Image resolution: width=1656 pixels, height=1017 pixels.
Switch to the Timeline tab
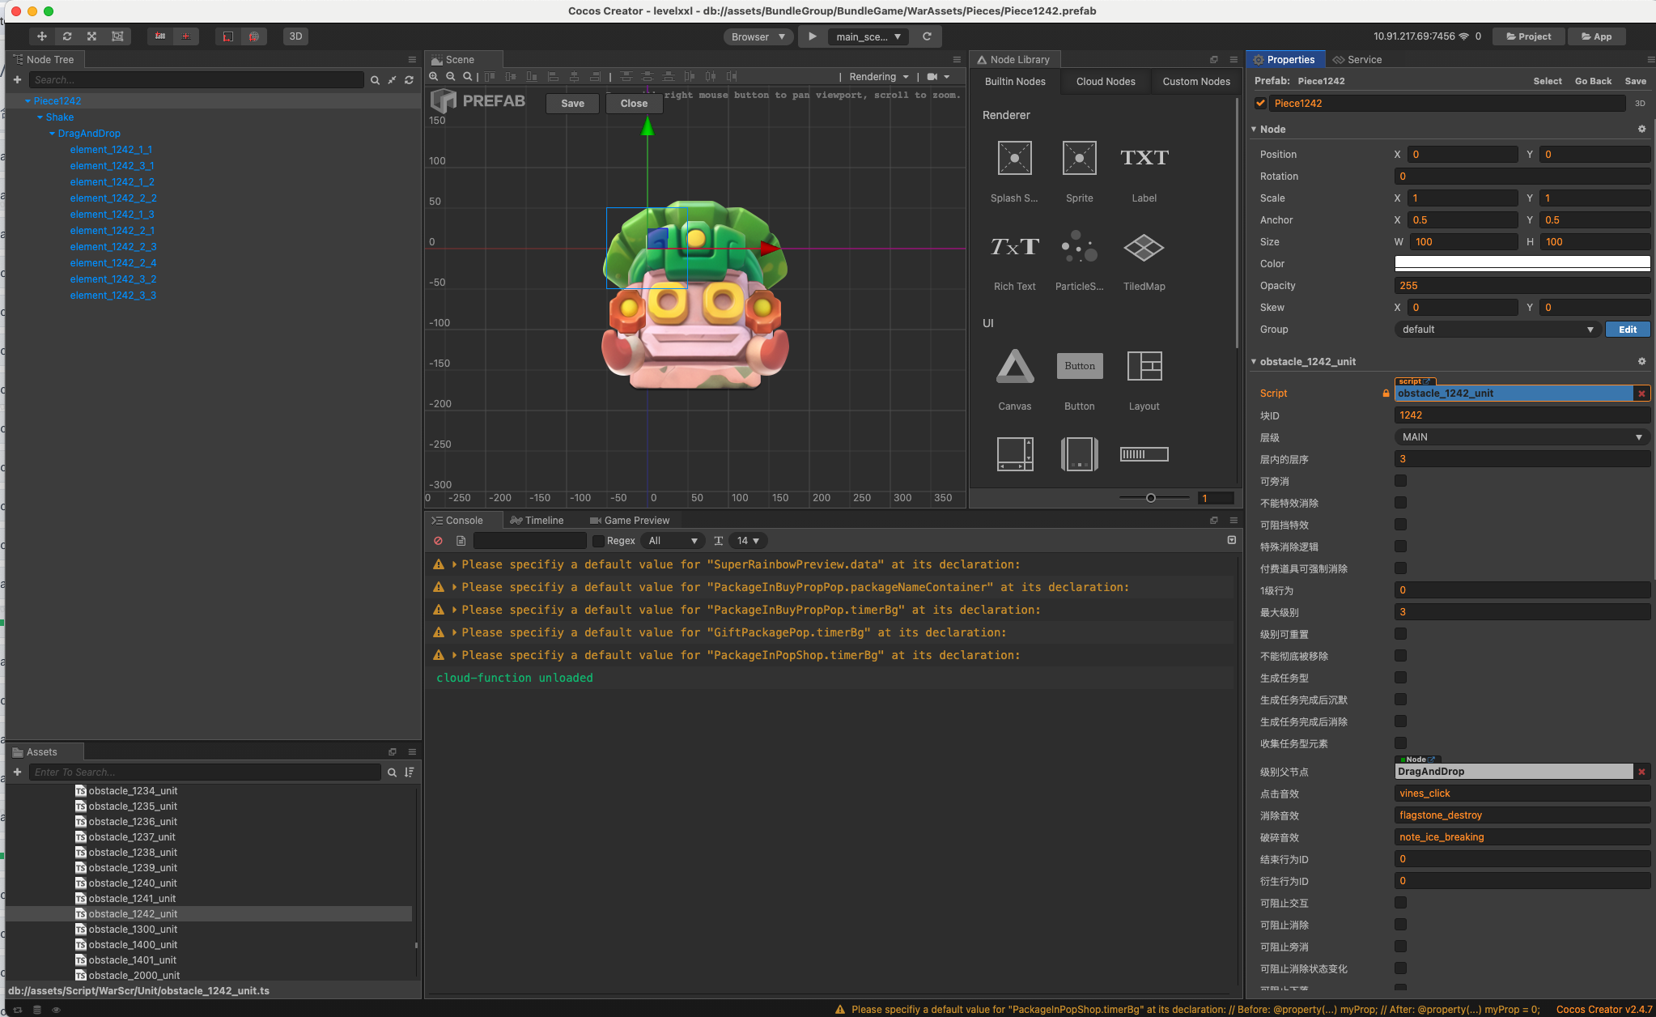(x=537, y=521)
